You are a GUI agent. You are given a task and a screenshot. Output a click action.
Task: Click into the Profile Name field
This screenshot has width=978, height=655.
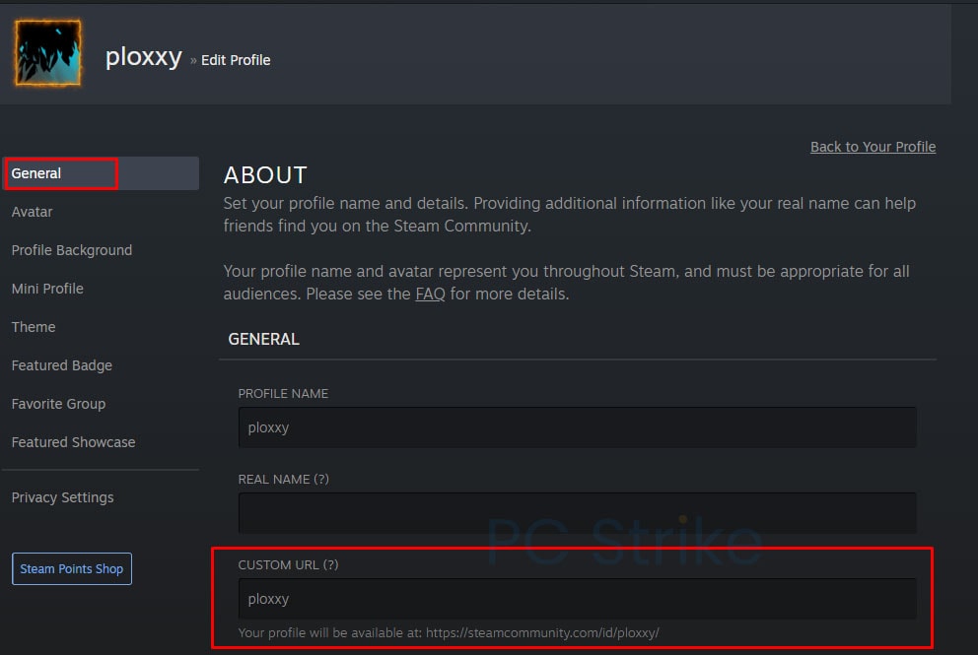pyautogui.click(x=577, y=427)
